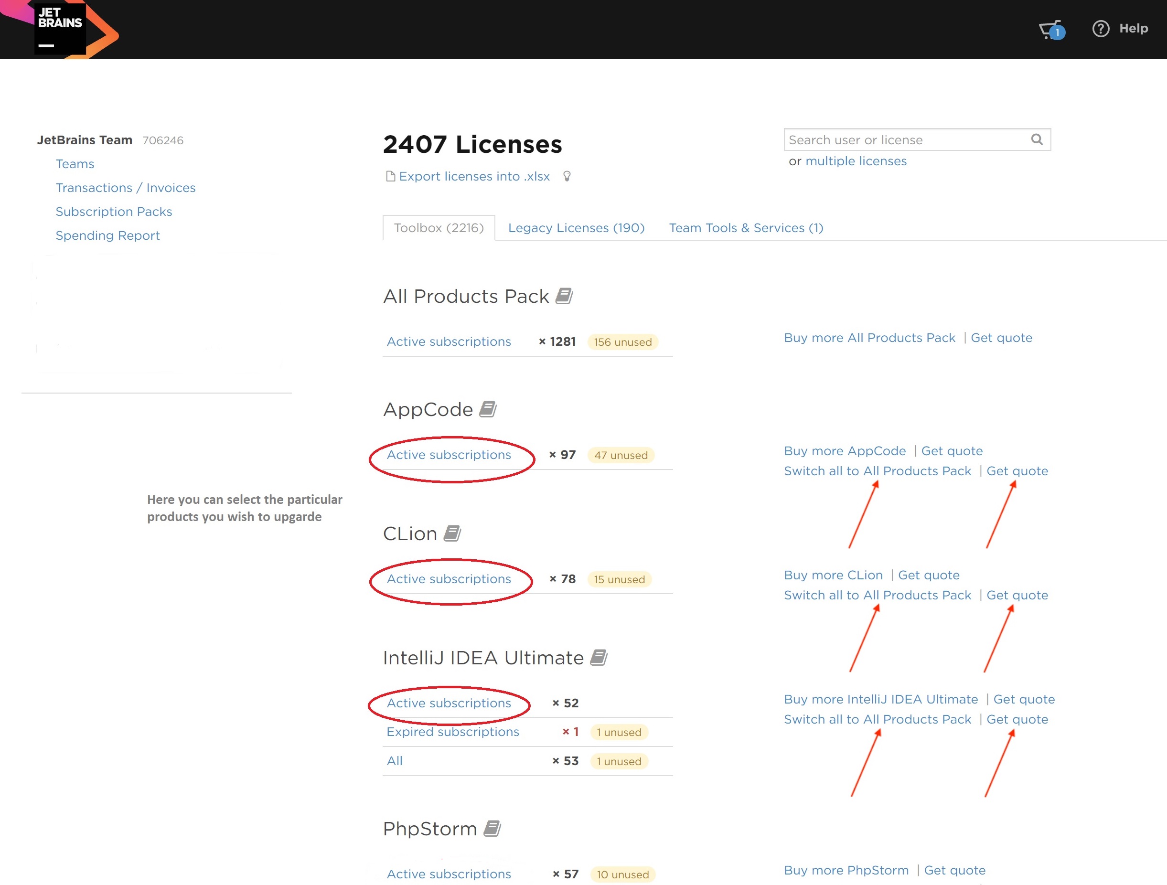Expand Expired subscriptions for IntelliJ IDEA Ultimate
Viewport: 1167px width, 885px height.
(453, 732)
